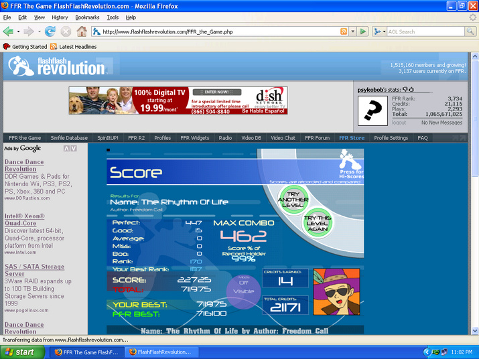Open the FFR Forum navigation tab
Image resolution: width=479 pixels, height=359 pixels.
pos(317,138)
